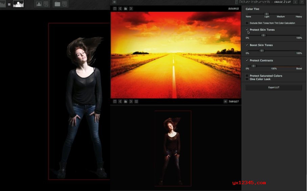307x191 pixels.
Task: Click the Picture Instruments logo text
Action: click(x=255, y=2)
